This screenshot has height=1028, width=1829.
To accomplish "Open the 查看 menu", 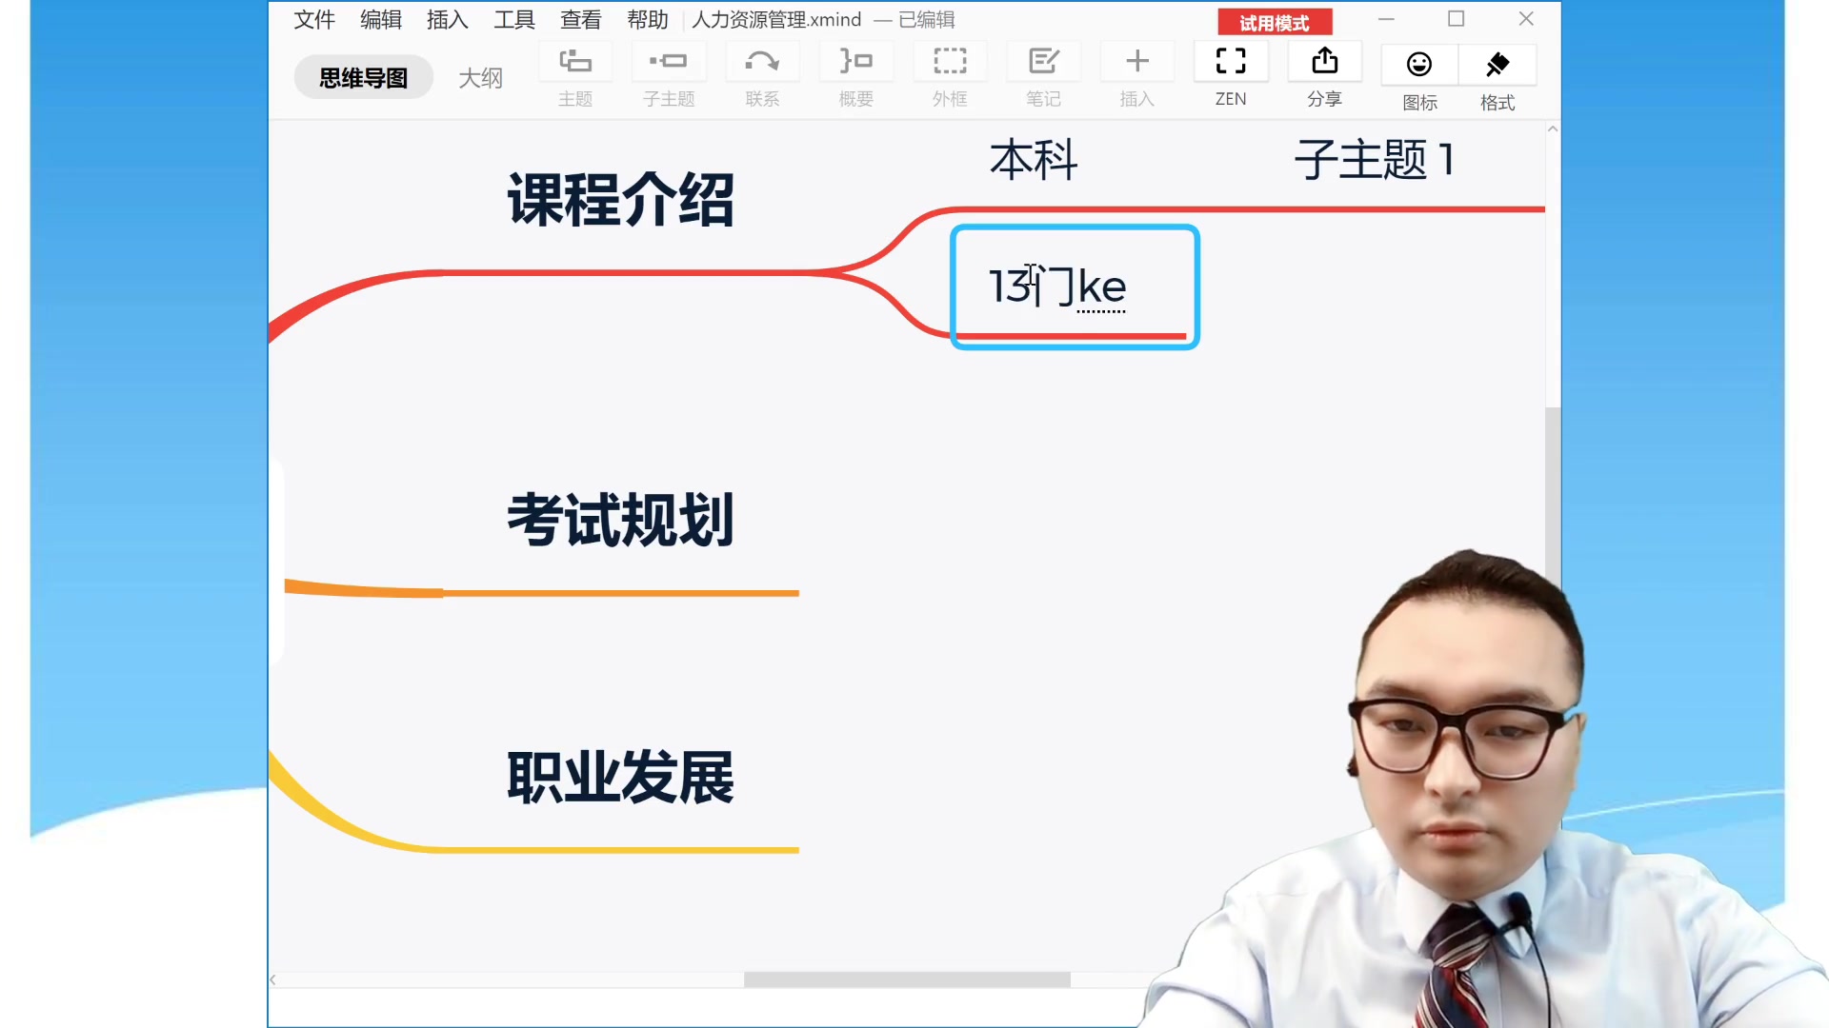I will (581, 19).
